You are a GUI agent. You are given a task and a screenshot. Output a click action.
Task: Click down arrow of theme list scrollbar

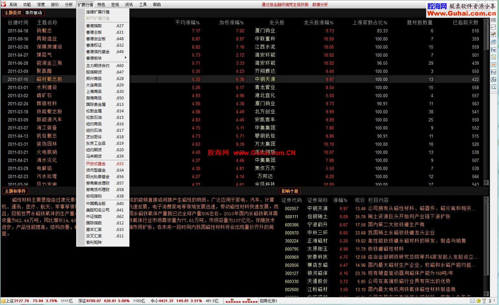pyautogui.click(x=486, y=183)
